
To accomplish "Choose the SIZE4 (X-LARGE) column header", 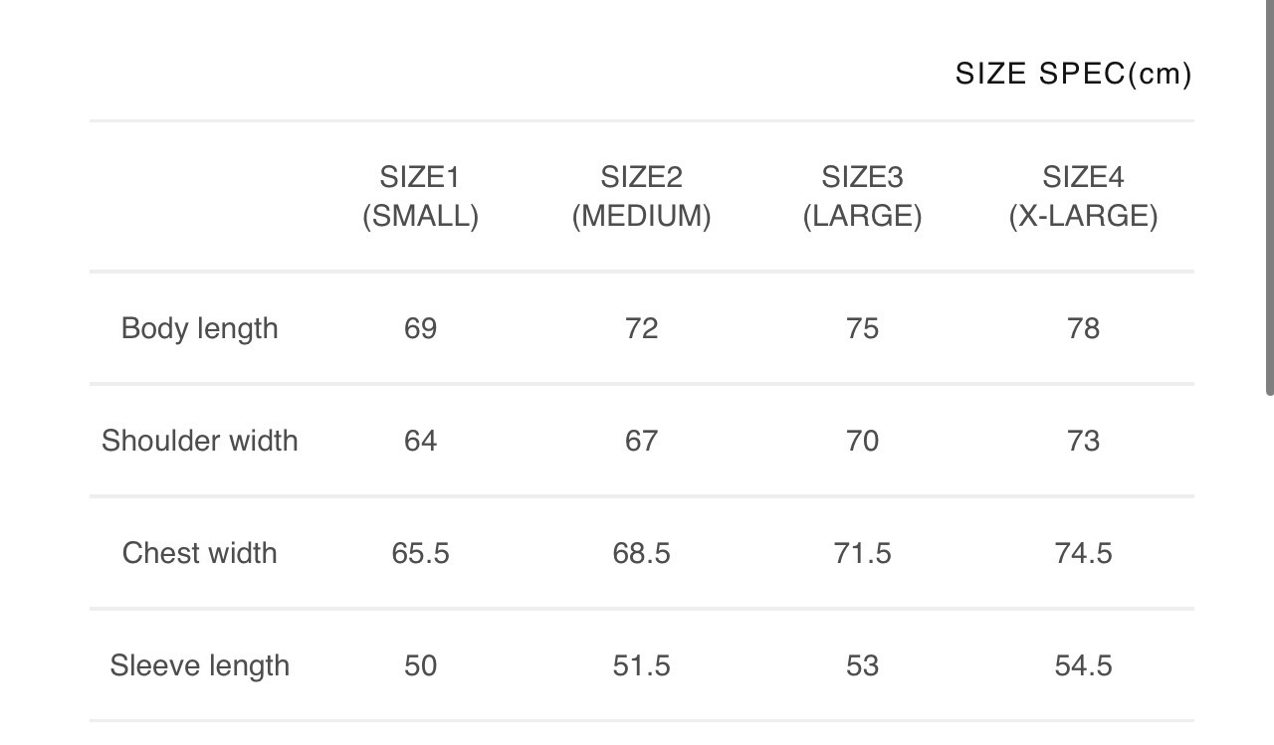I will (x=1083, y=197).
